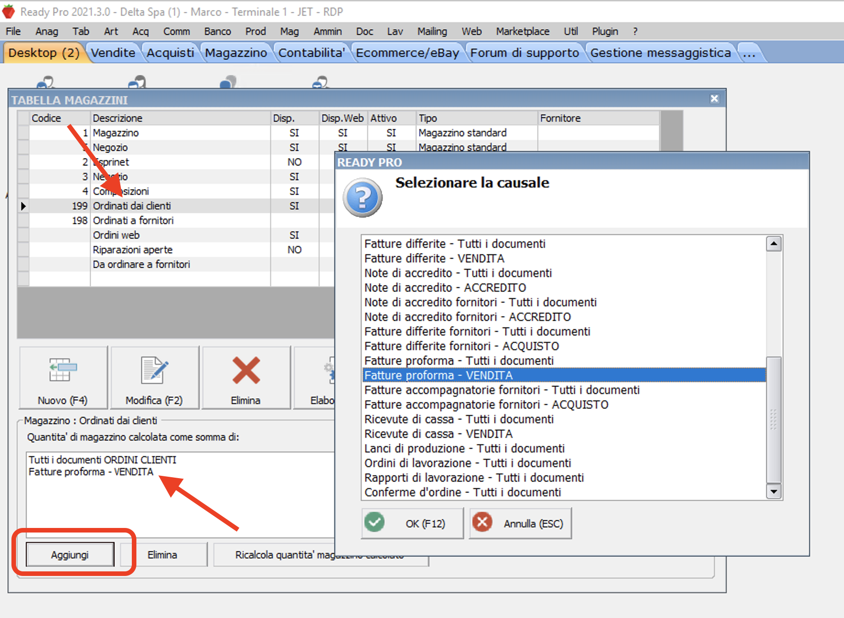Click the current row arrow indicator
The width and height of the screenshot is (844, 618).
coord(23,206)
